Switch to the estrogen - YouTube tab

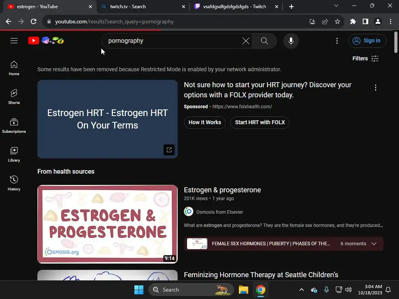[48, 7]
